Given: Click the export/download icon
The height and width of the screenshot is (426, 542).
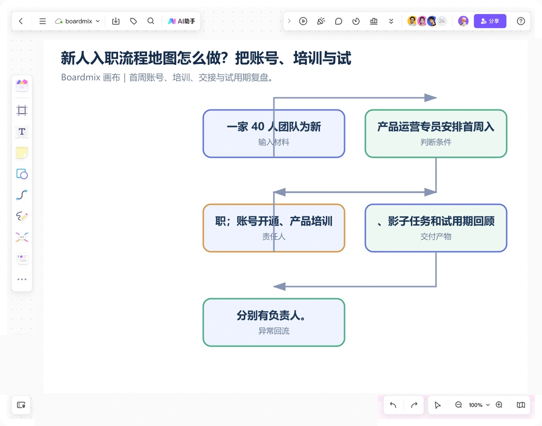Looking at the screenshot, I should 116,21.
